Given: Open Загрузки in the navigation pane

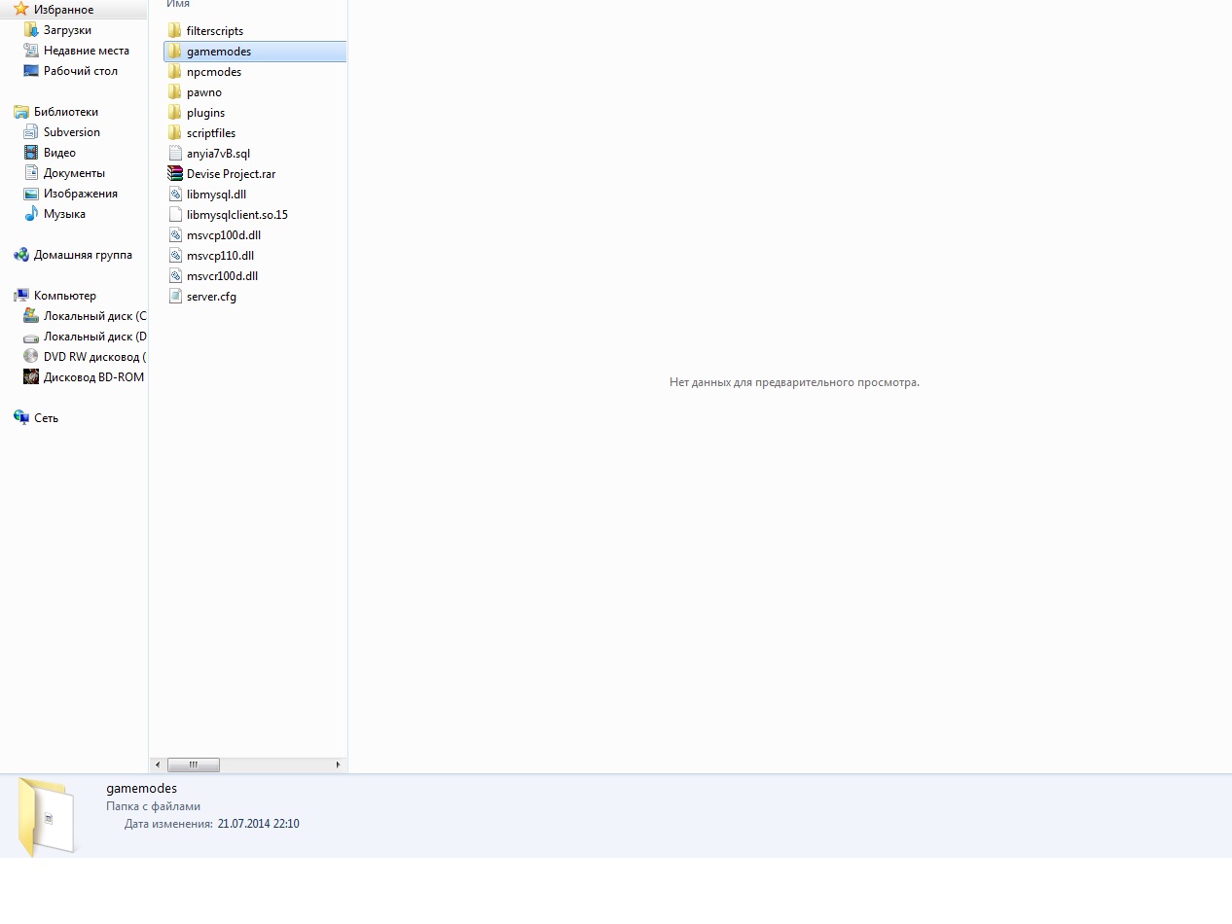Looking at the screenshot, I should (x=67, y=29).
